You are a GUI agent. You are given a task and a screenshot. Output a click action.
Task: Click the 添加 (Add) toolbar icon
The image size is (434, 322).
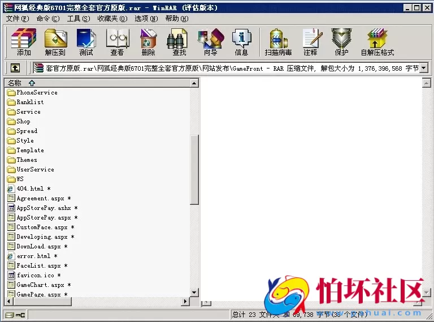tap(24, 42)
